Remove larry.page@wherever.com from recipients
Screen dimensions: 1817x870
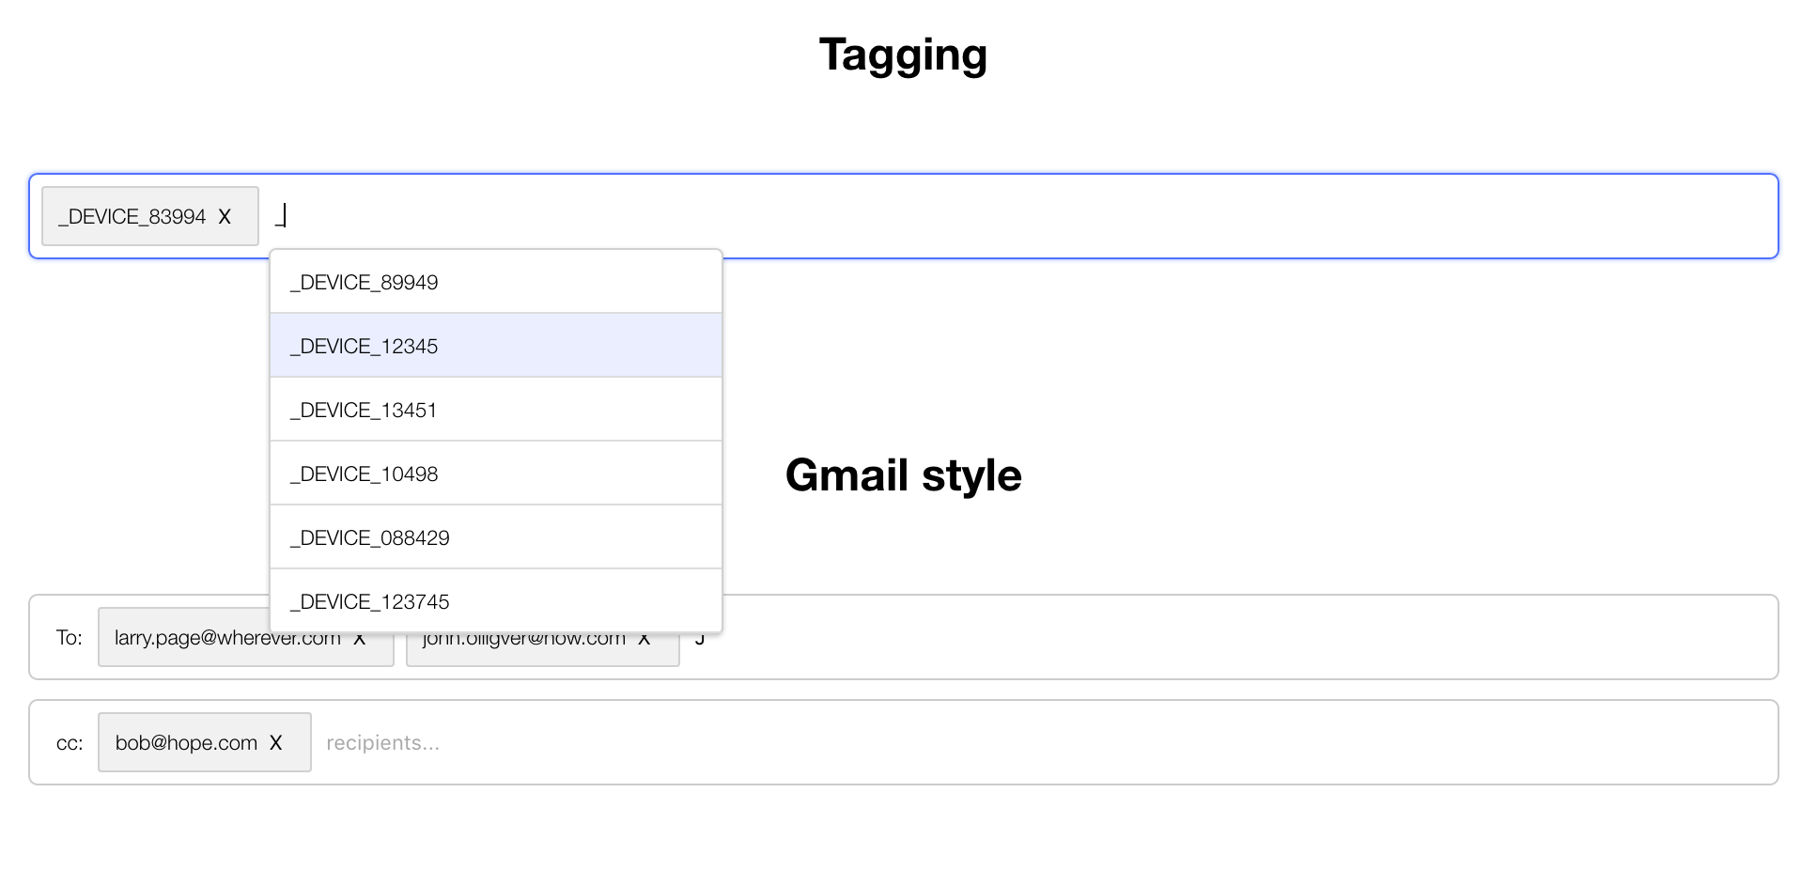(361, 637)
